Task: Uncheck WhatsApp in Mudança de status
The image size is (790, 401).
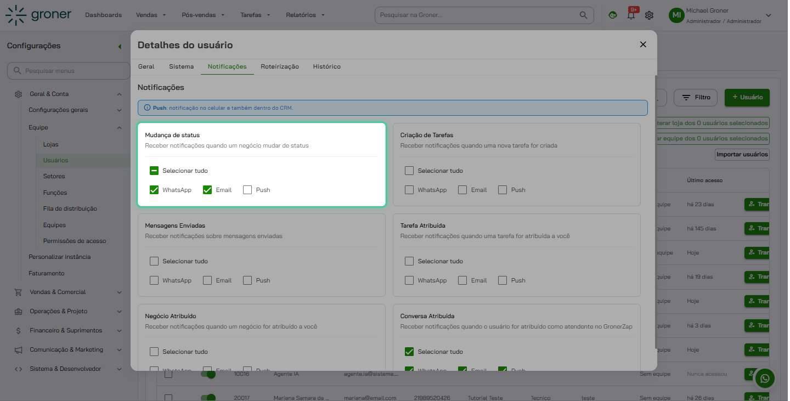Action: [154, 190]
